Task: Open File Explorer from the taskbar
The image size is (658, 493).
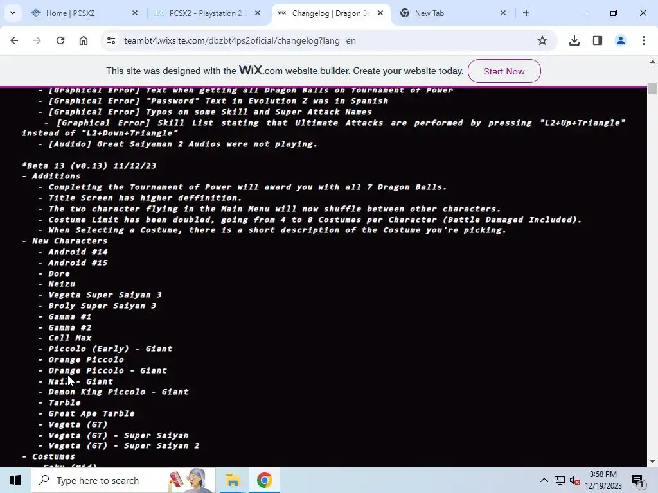Action: pyautogui.click(x=233, y=480)
